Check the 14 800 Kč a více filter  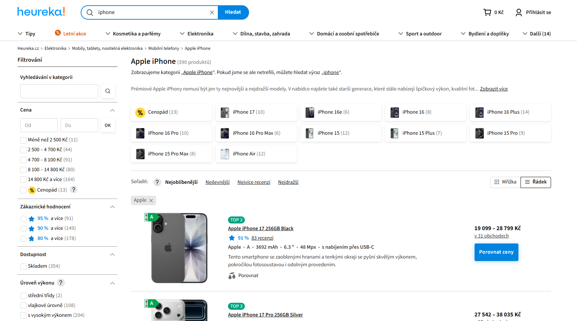24,180
